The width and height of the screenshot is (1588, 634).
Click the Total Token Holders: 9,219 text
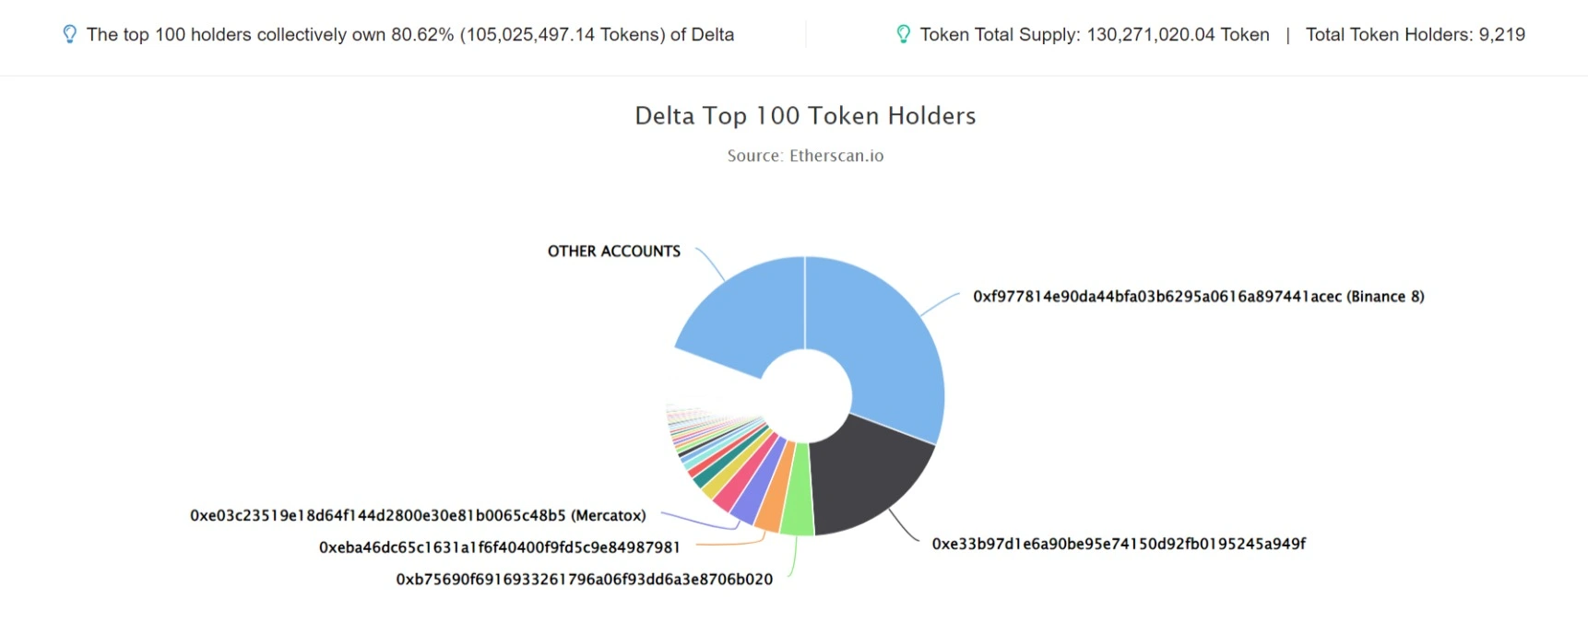point(1415,35)
